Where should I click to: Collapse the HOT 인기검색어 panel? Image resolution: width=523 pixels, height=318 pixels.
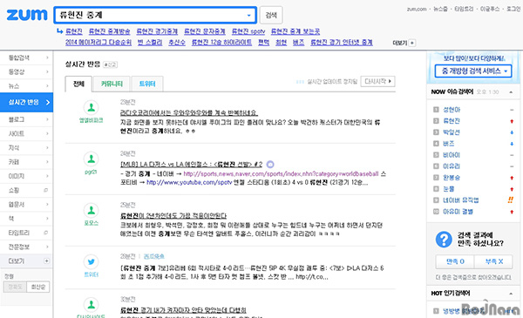click(x=511, y=294)
